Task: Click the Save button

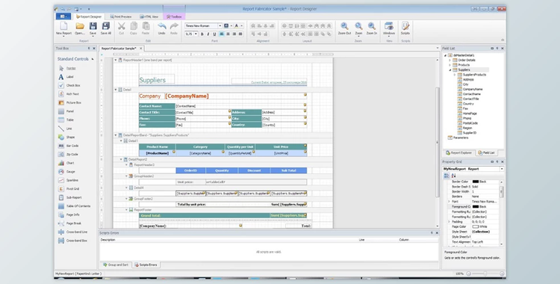Action: 93,28
